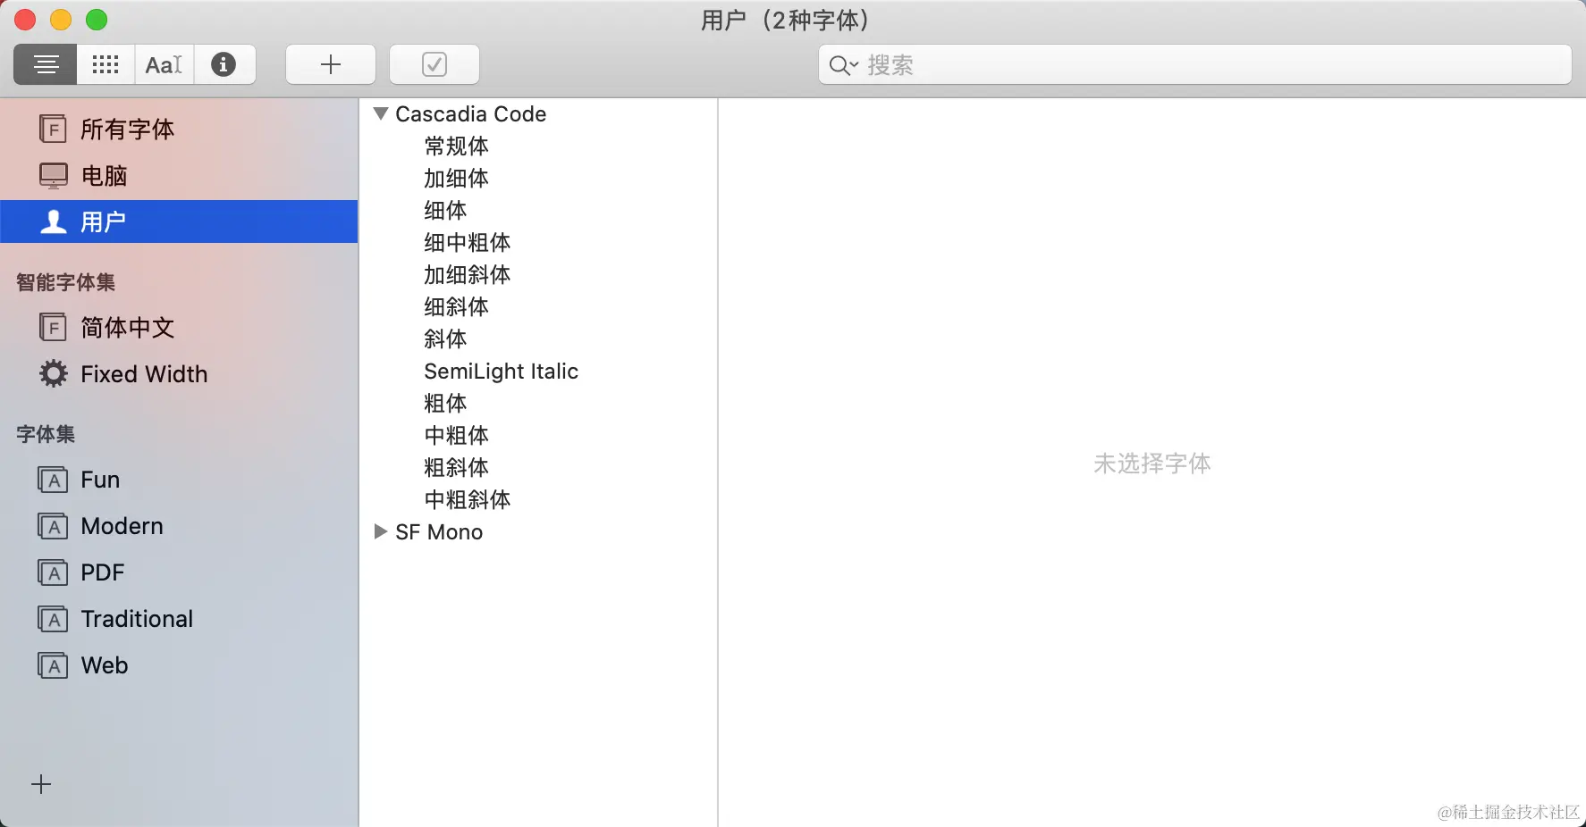This screenshot has width=1586, height=827.
Task: Open the Fun font collection
Action: (x=179, y=480)
